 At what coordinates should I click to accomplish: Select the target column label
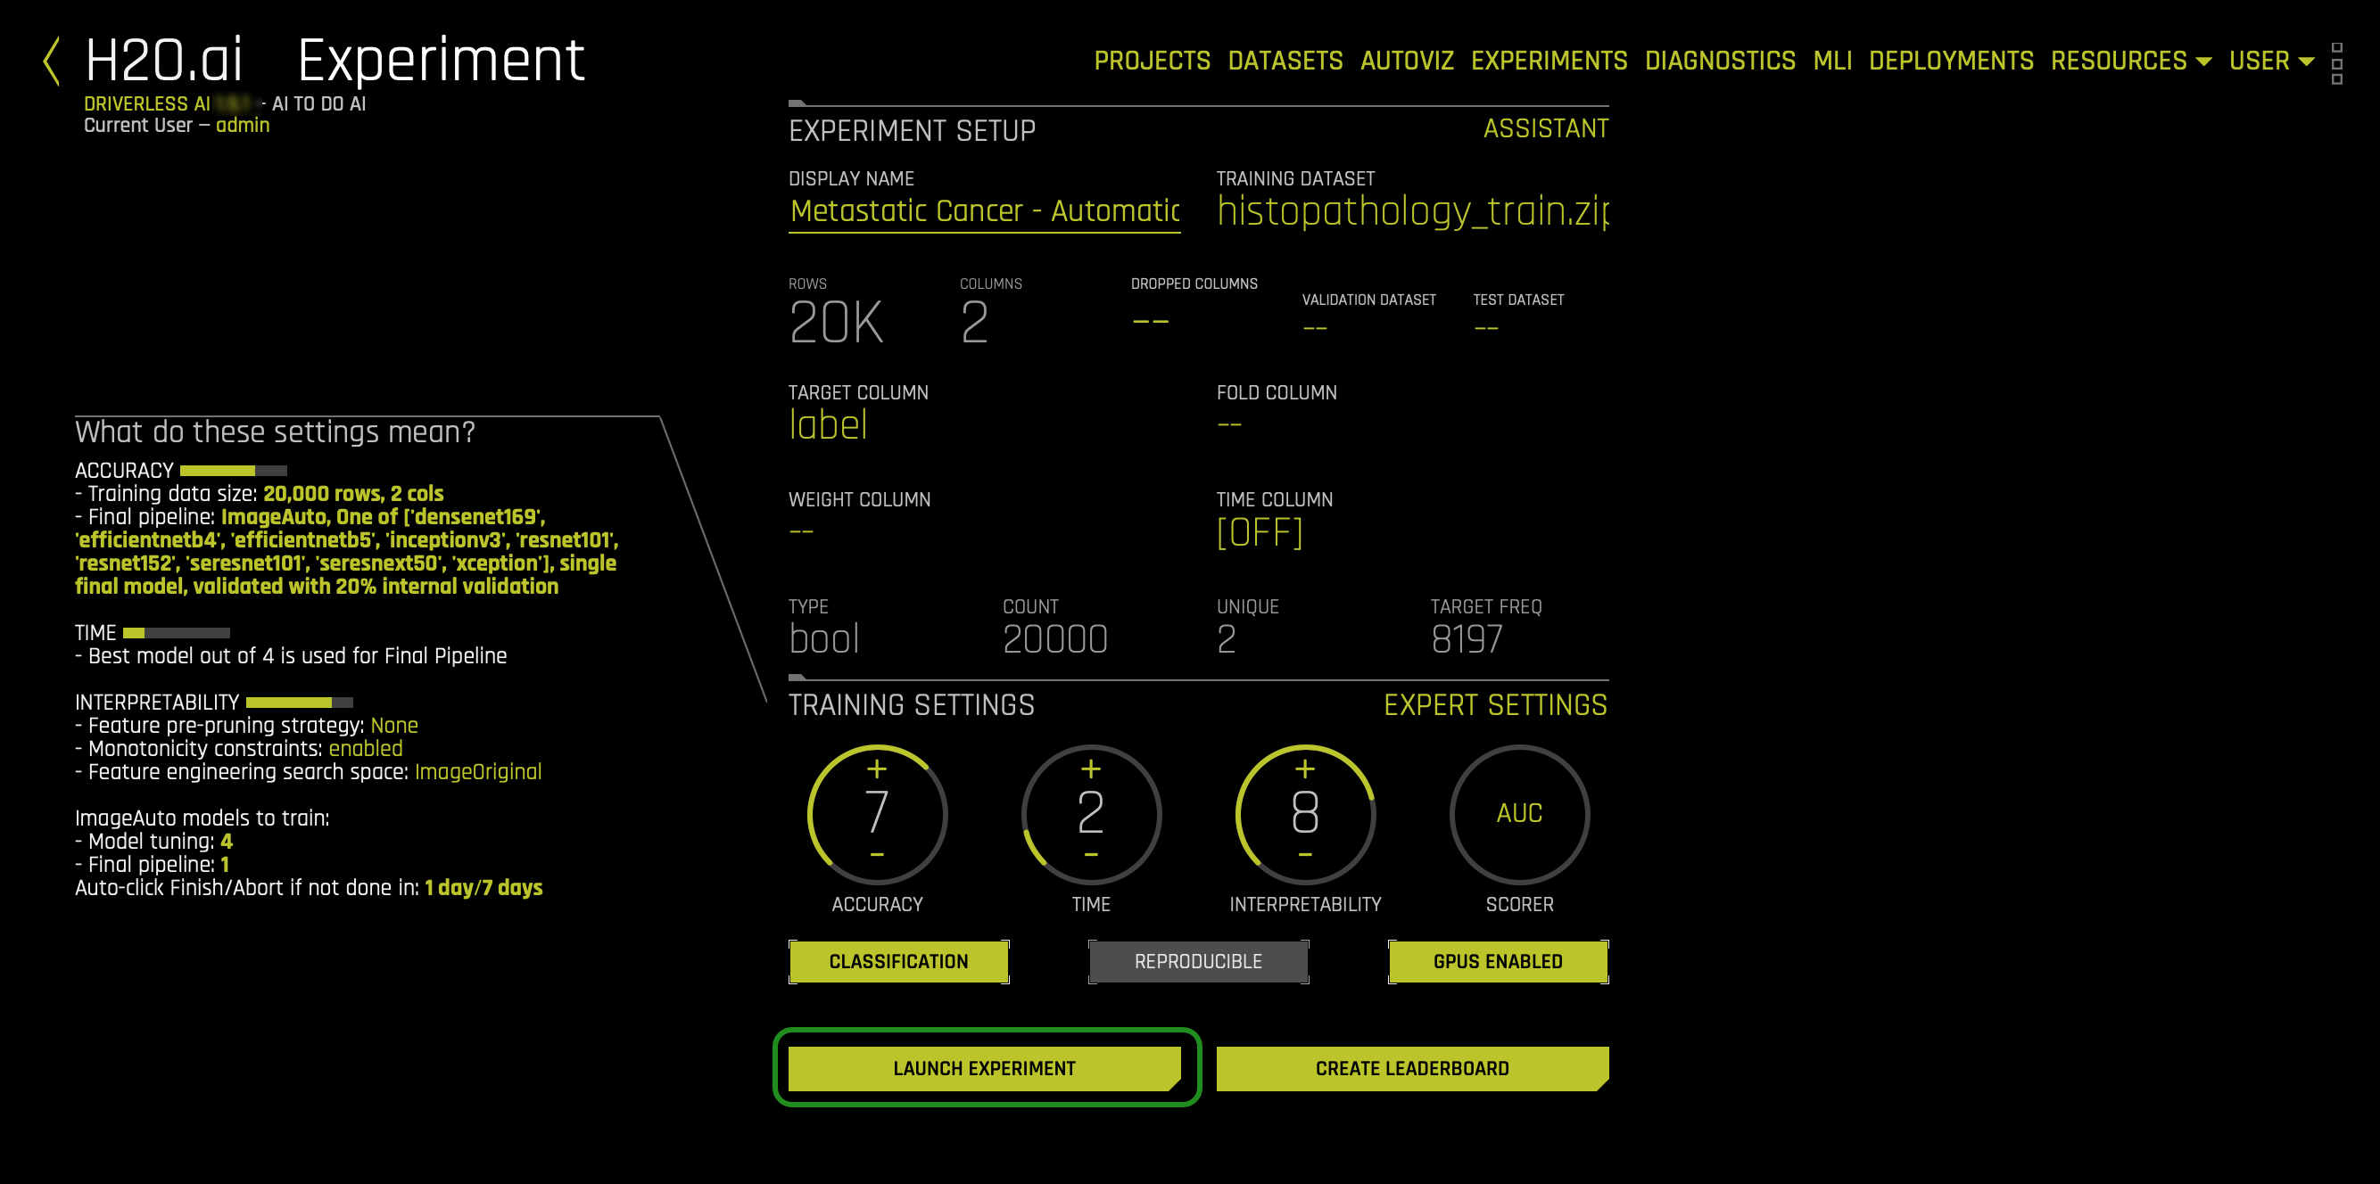828,425
